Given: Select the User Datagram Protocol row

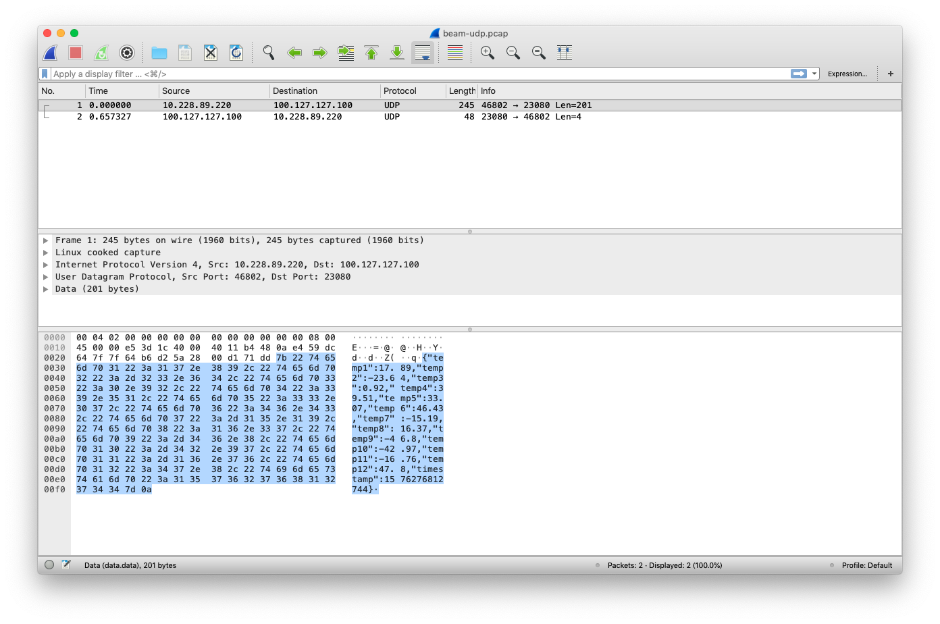Looking at the screenshot, I should 470,277.
